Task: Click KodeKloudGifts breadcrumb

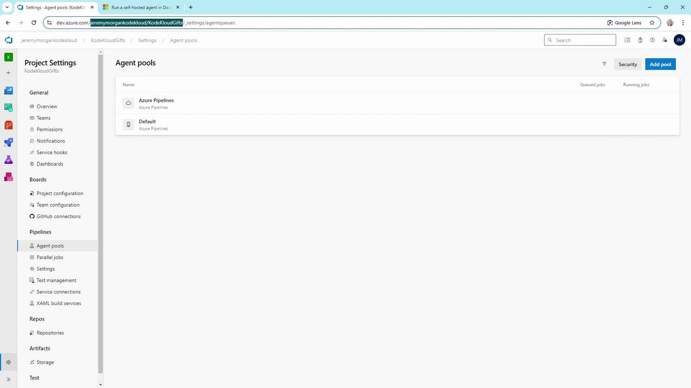Action: [108, 40]
